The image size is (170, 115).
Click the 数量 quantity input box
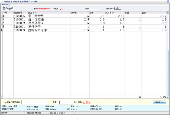point(65,102)
